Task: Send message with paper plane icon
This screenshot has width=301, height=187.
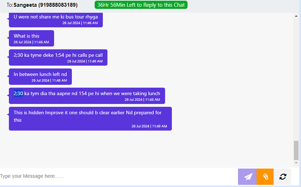Action: (x=247, y=176)
